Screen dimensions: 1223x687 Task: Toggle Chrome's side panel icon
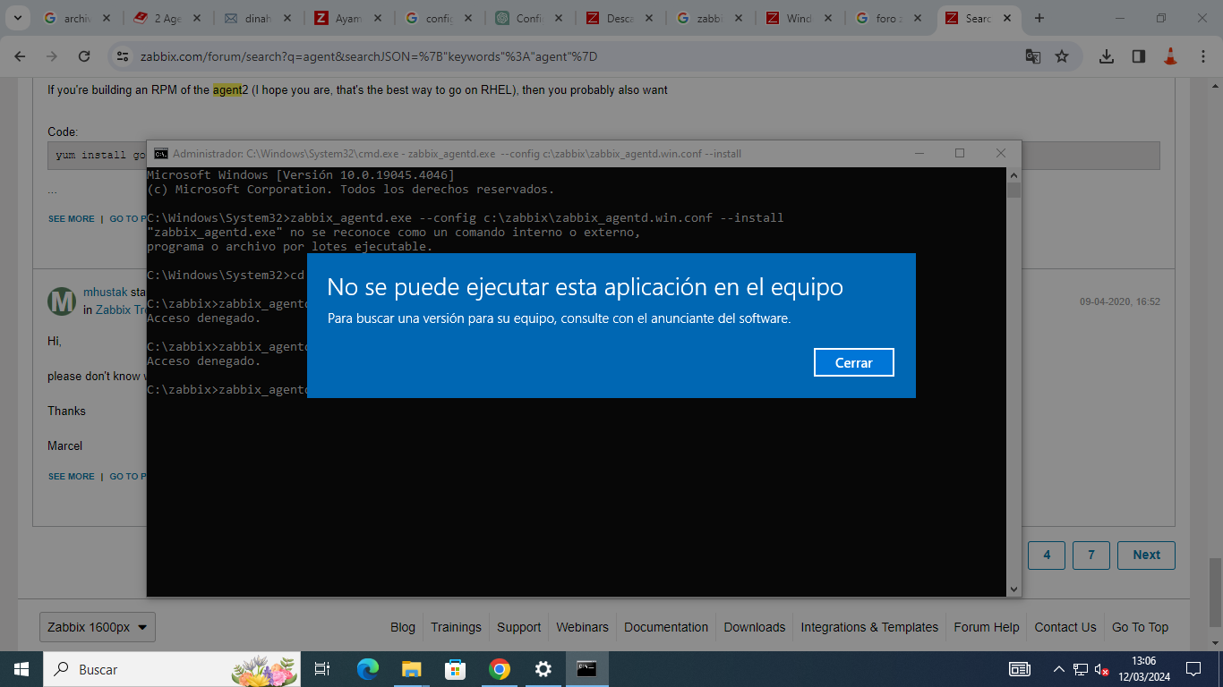[x=1139, y=56]
